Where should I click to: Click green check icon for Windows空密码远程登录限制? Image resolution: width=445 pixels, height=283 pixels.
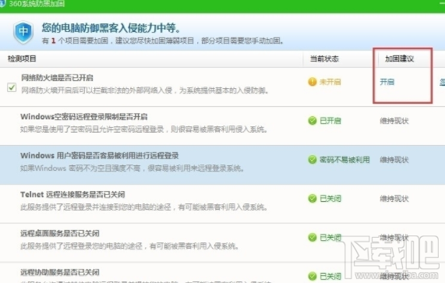coord(313,121)
